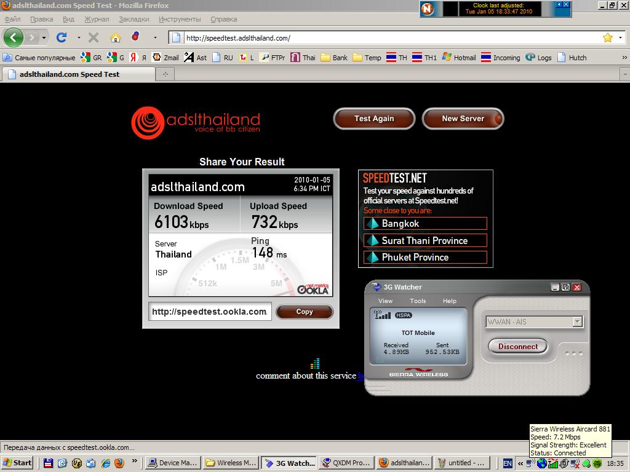Open the Zmail bookmark

(x=165, y=57)
